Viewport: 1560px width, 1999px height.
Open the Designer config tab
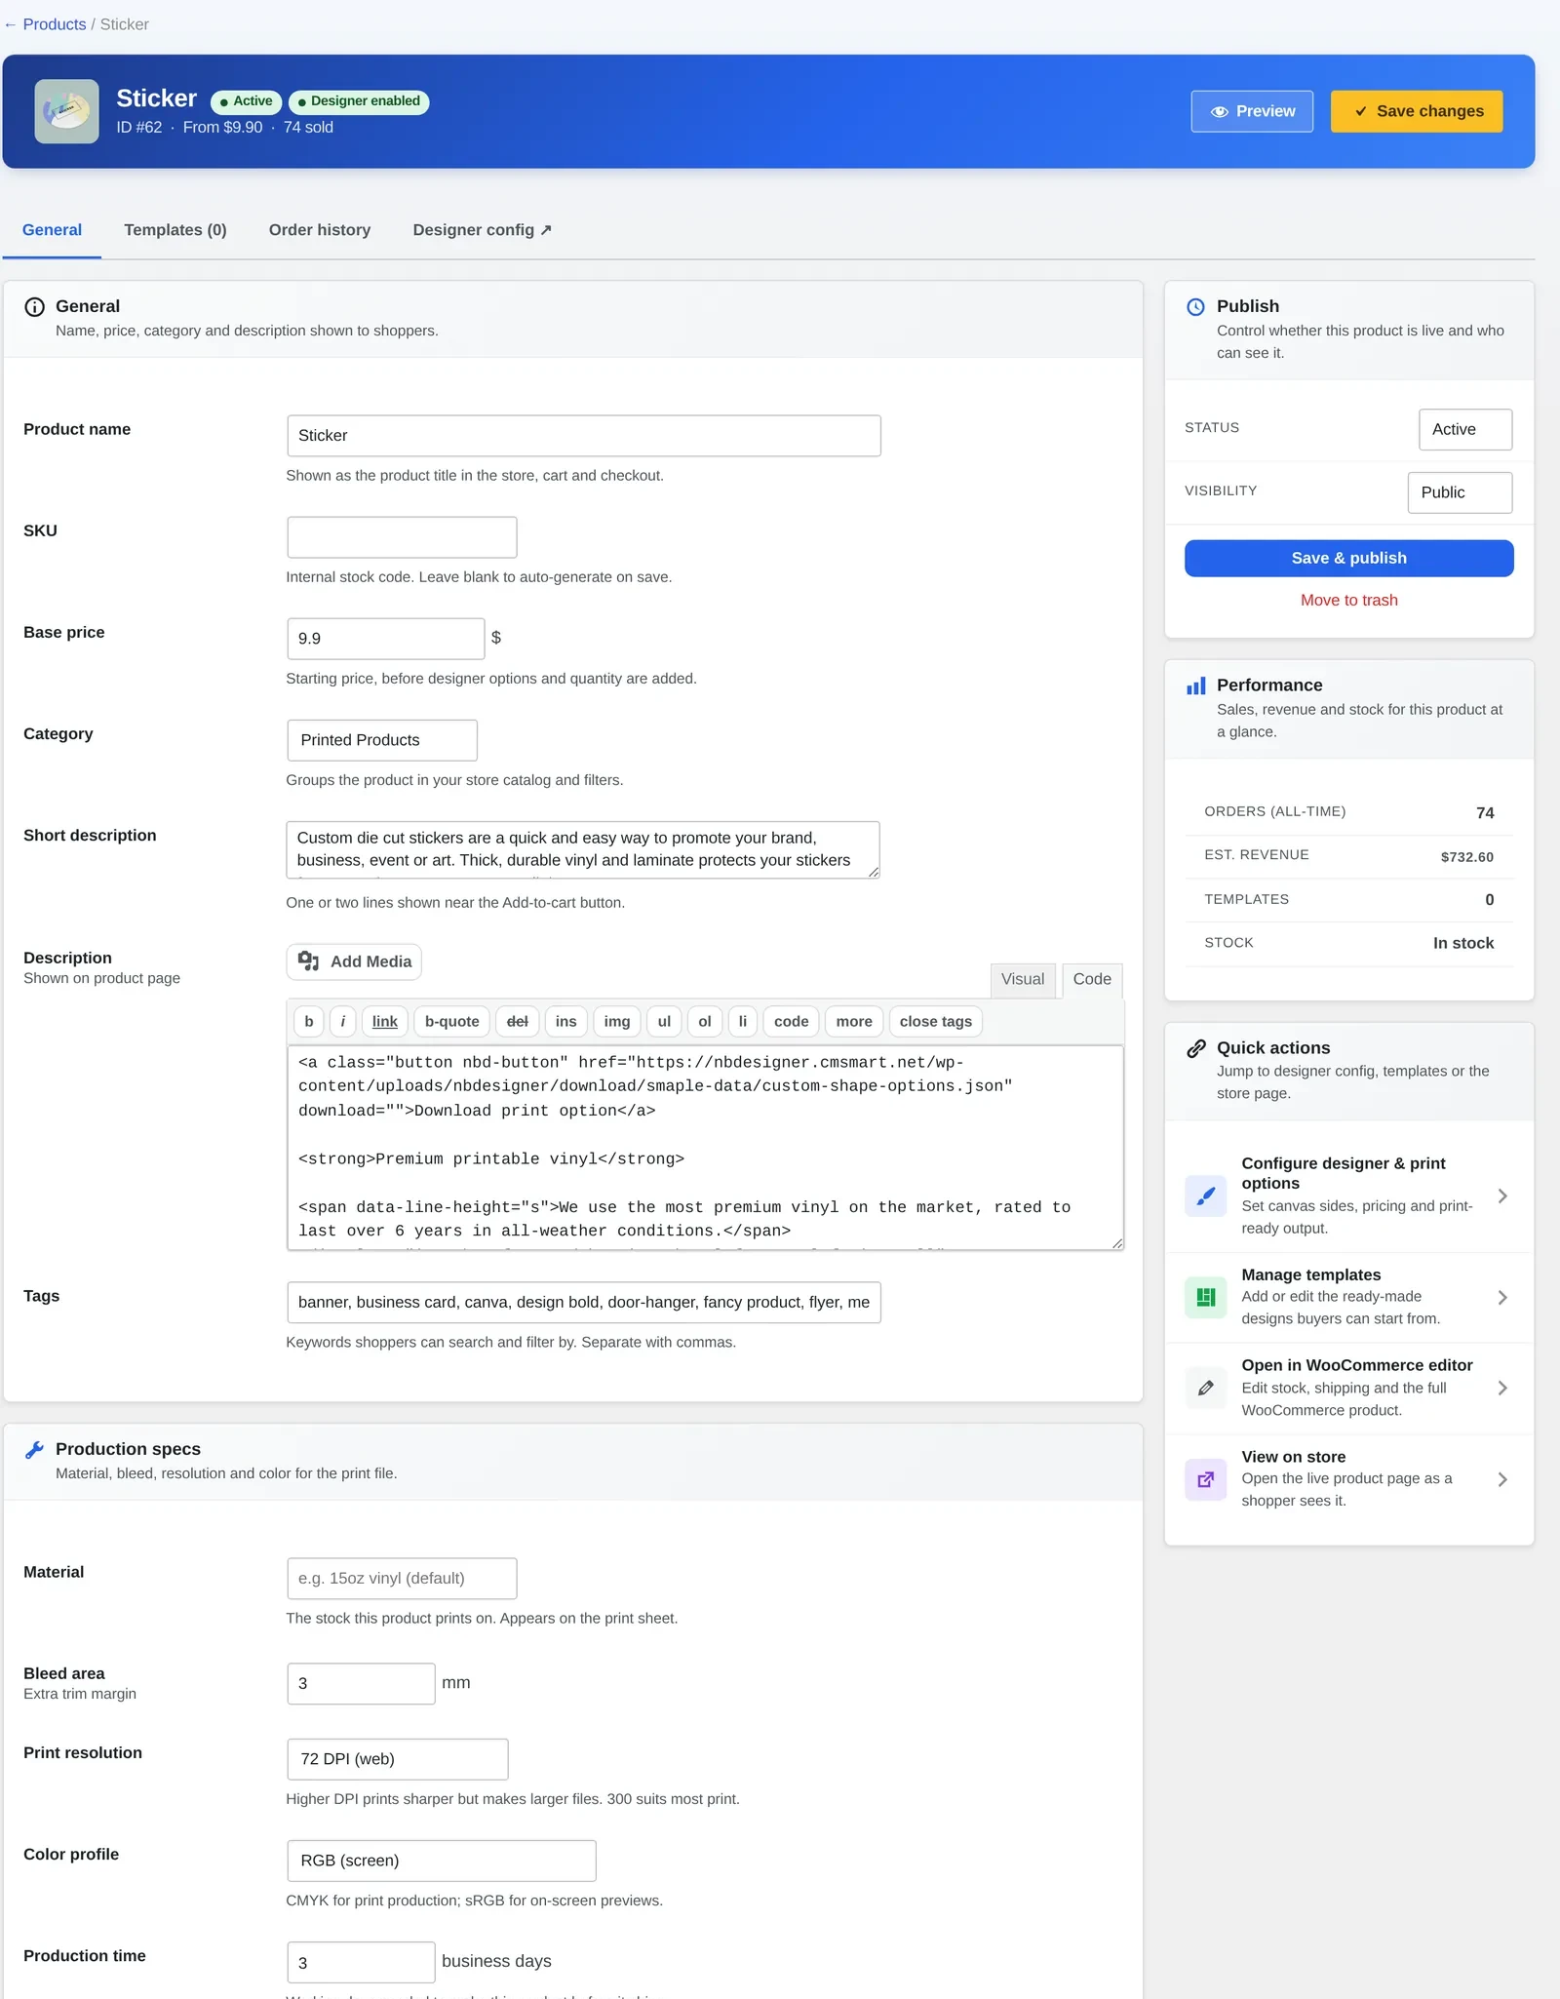click(x=483, y=230)
